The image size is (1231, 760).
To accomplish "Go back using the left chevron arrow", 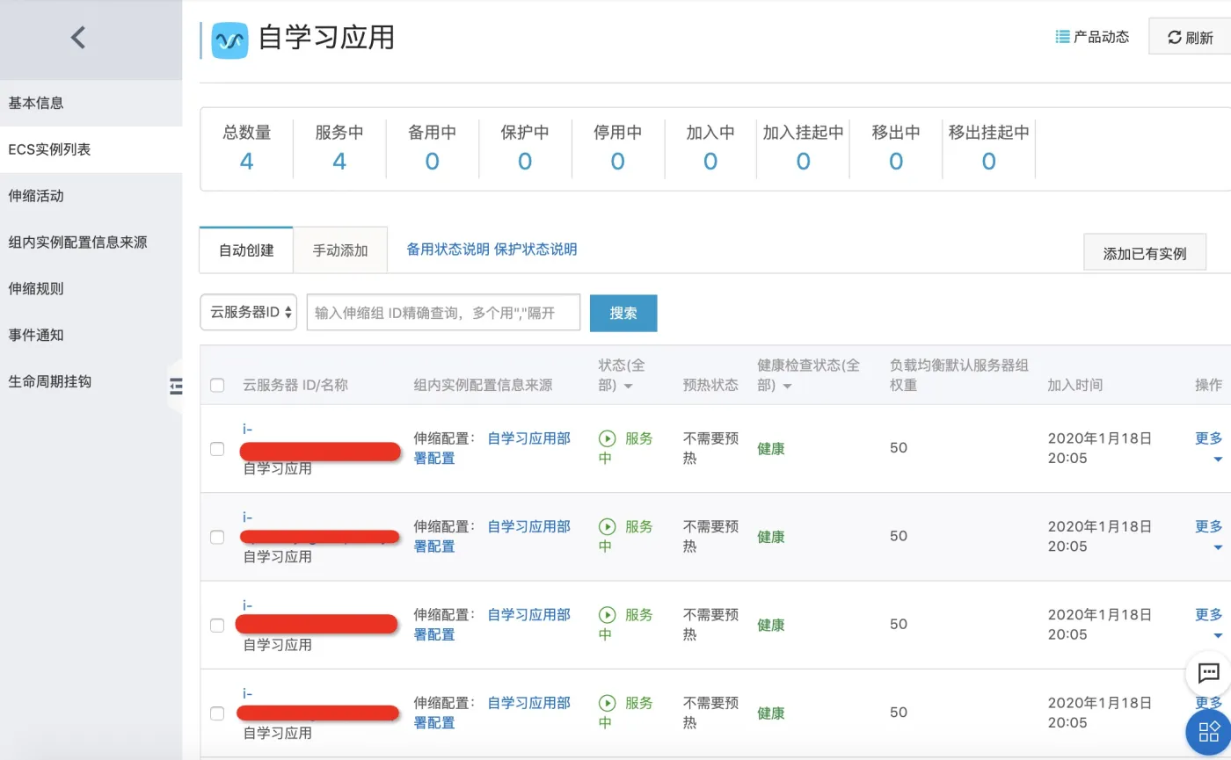I will (78, 37).
